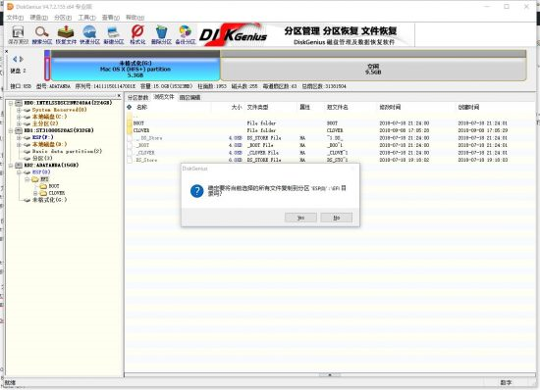Screen dimensions: 540x390
Task: Click the HD2 ADATA drive icon
Action: pos(19,166)
